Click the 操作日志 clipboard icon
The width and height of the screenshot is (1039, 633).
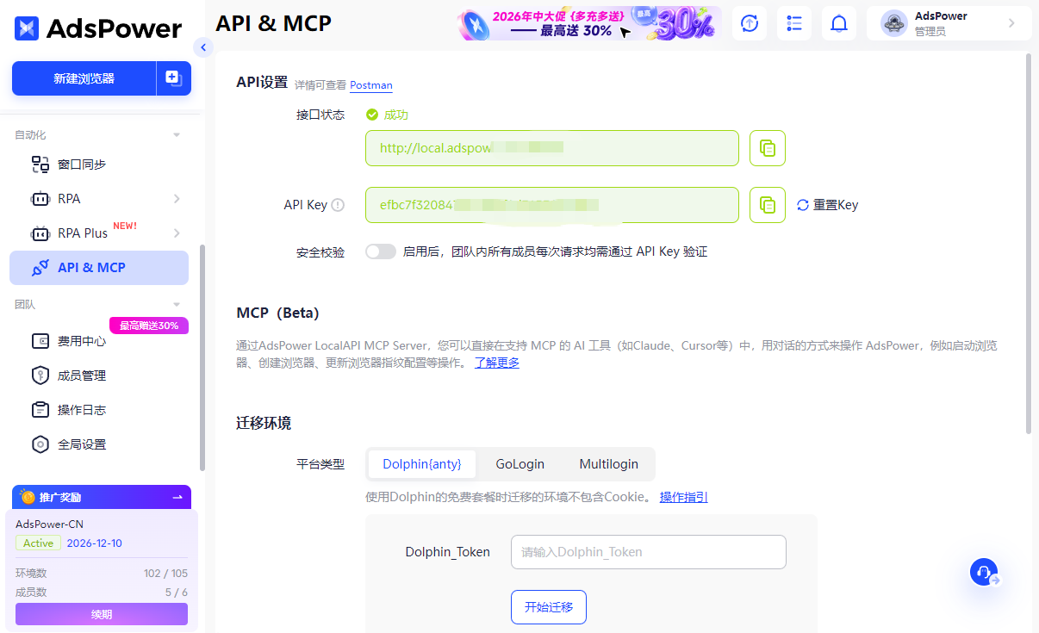point(40,410)
